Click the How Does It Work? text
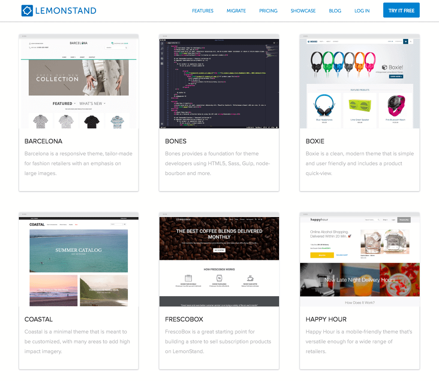 [x=360, y=303]
